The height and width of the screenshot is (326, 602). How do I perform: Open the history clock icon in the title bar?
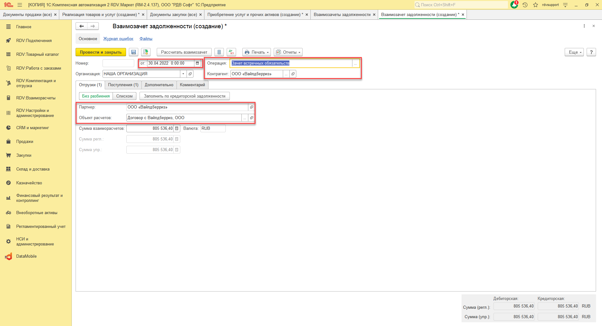pyautogui.click(x=525, y=5)
